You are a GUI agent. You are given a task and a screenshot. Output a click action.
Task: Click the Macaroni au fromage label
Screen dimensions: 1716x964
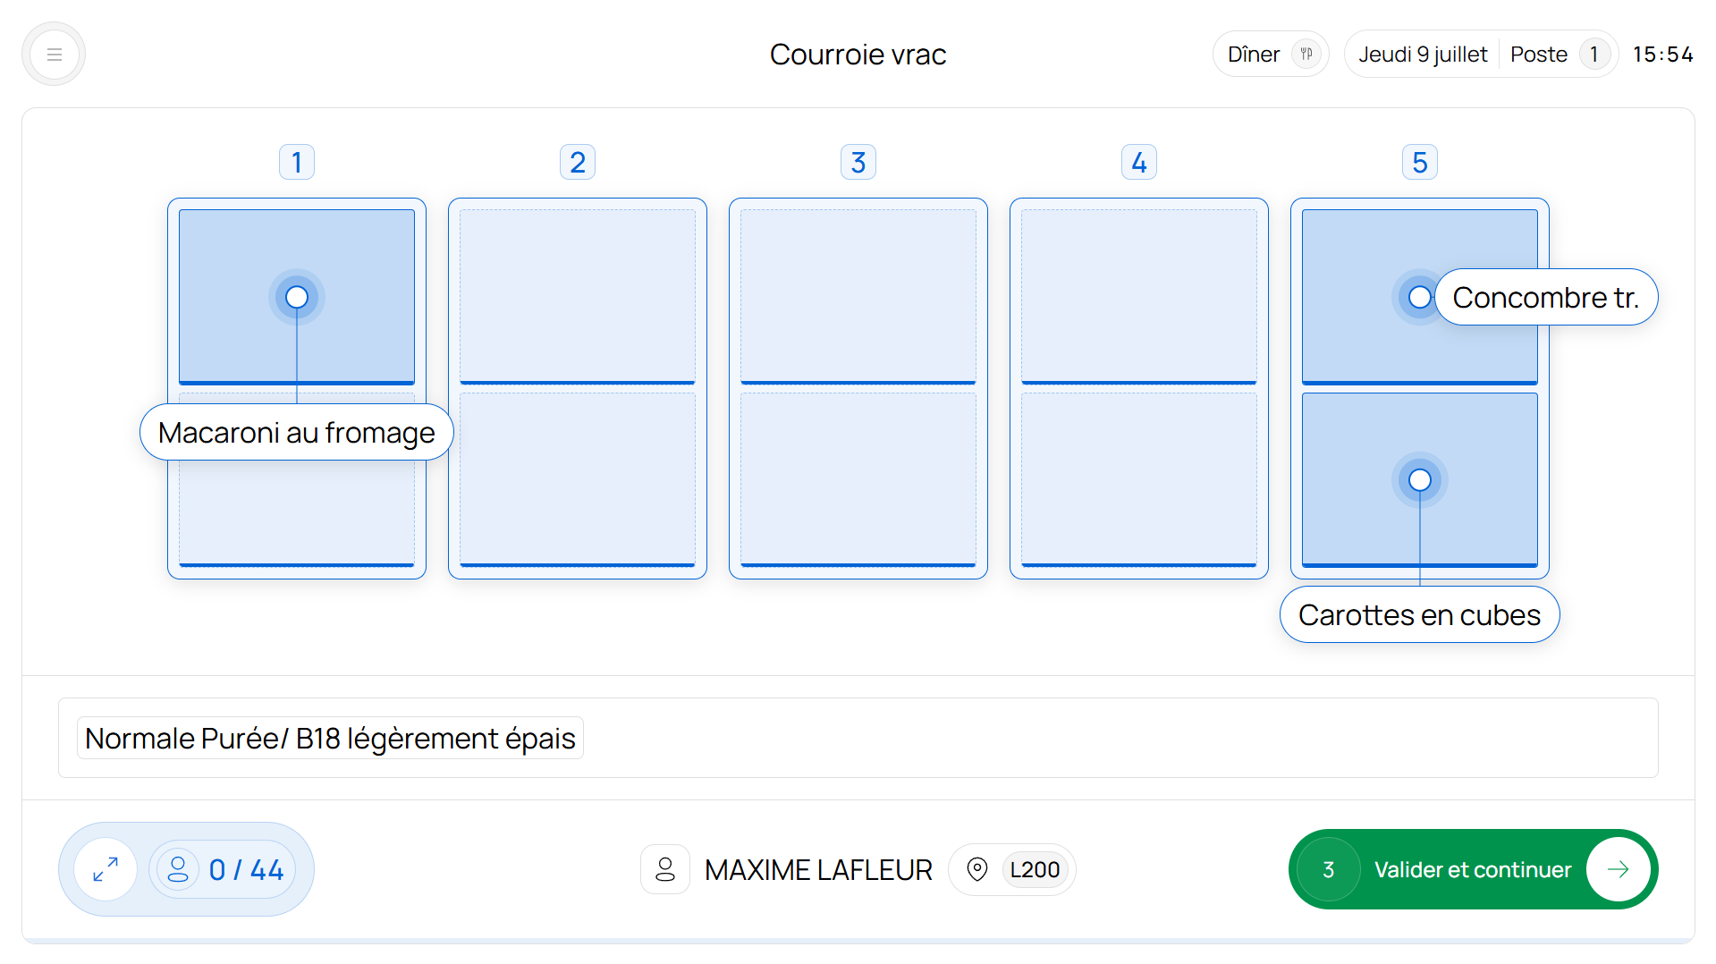pos(297,433)
